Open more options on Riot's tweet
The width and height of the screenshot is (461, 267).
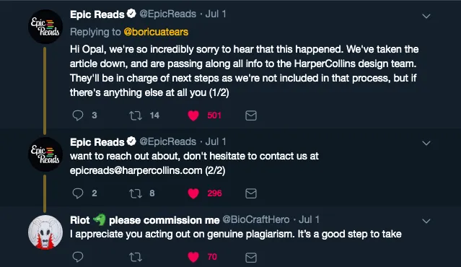point(426,221)
